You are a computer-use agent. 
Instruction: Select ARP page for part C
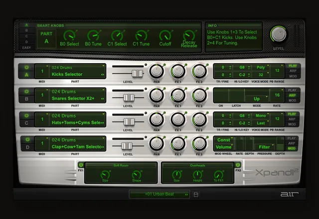click(x=292, y=119)
